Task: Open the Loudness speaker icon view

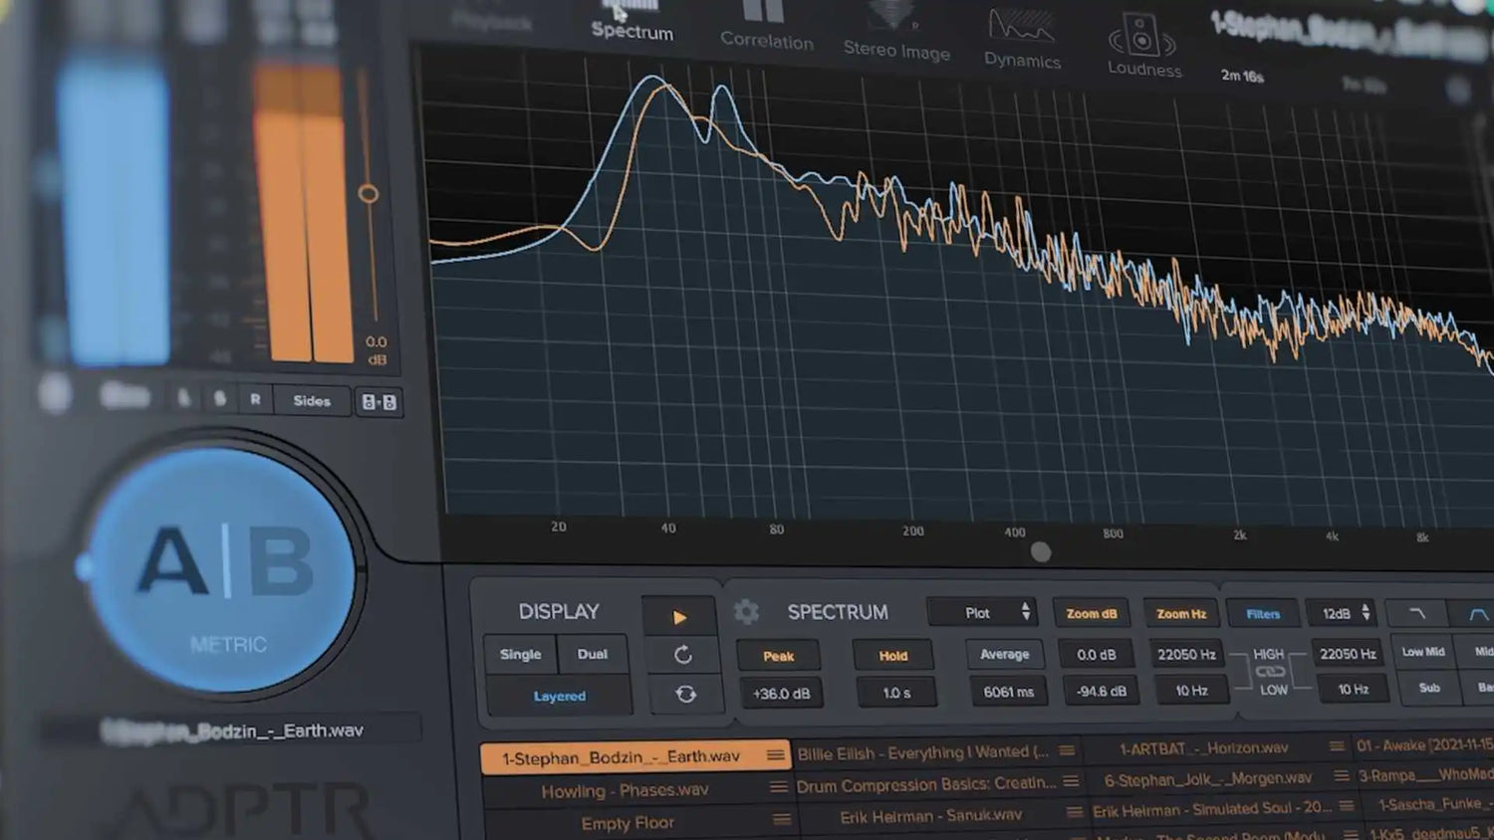Action: point(1143,42)
